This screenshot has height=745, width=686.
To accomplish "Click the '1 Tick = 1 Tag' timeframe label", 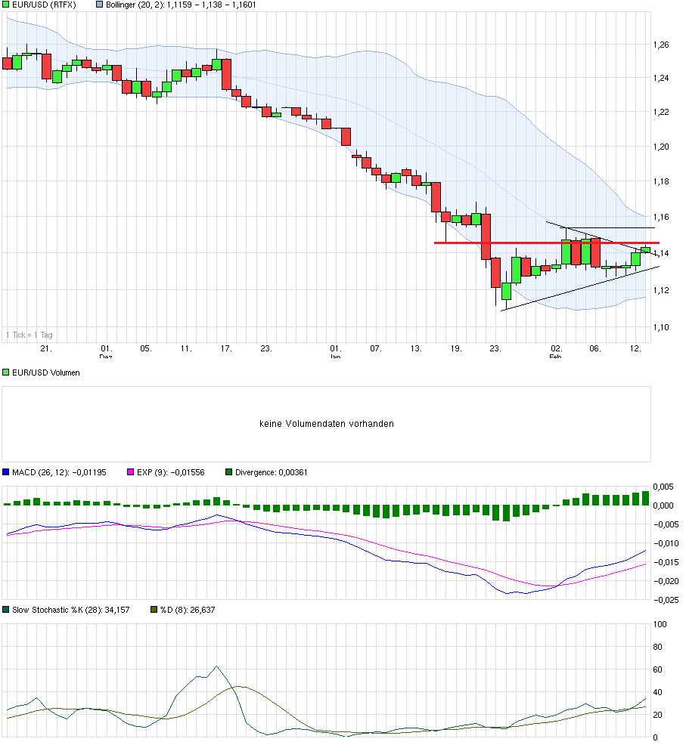I will (x=30, y=334).
